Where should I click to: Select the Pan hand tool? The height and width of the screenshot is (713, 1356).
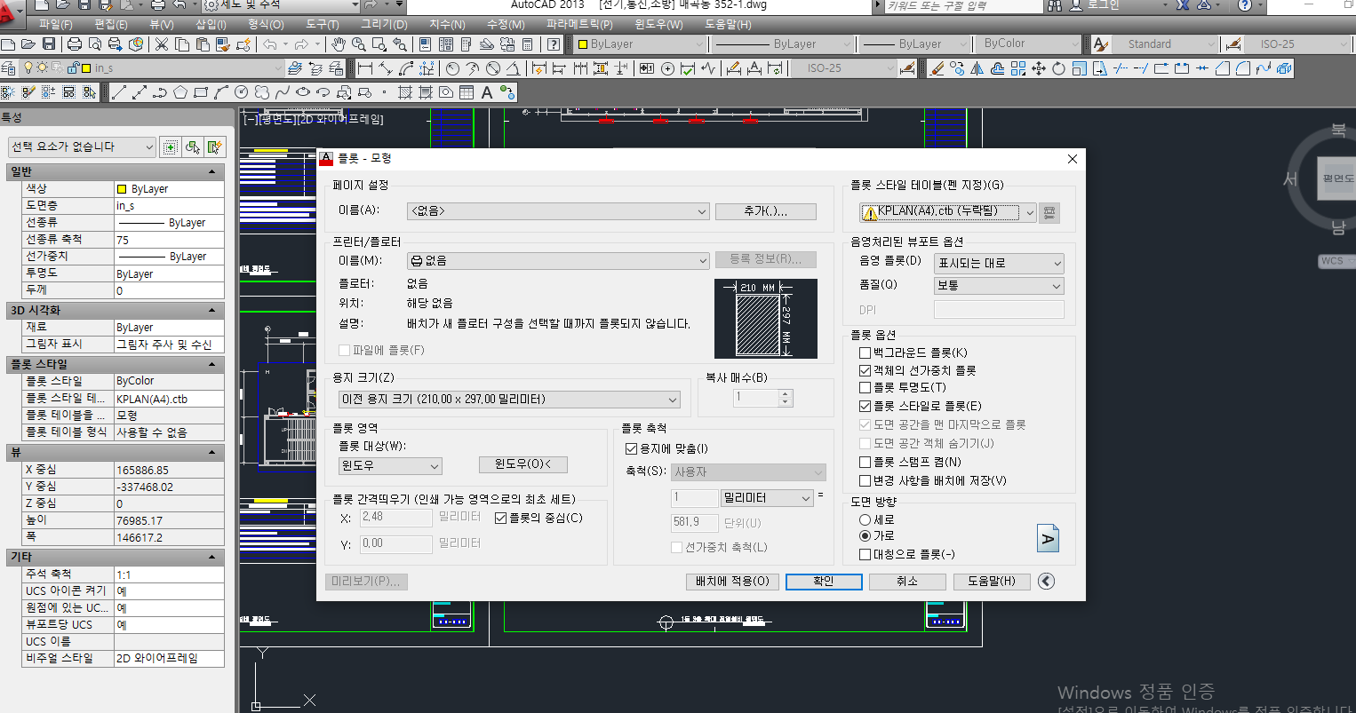(339, 44)
